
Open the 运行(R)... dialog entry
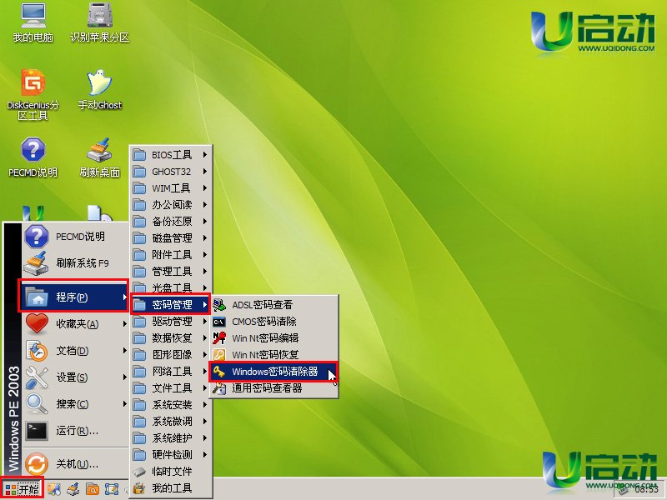(x=75, y=431)
